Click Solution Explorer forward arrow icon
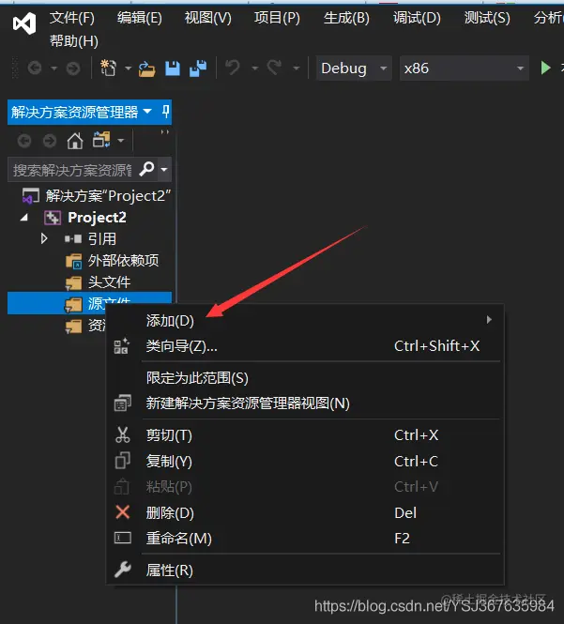This screenshot has height=624, width=564. tap(50, 141)
